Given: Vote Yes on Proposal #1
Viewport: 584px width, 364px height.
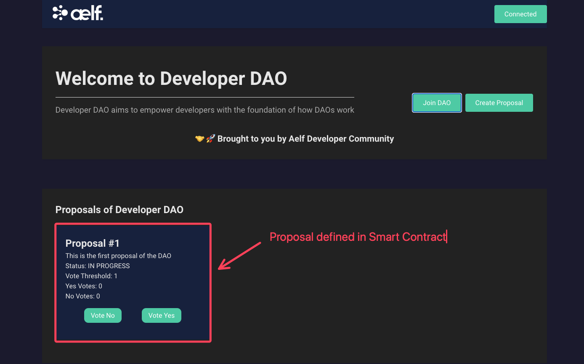Looking at the screenshot, I should (x=162, y=315).
